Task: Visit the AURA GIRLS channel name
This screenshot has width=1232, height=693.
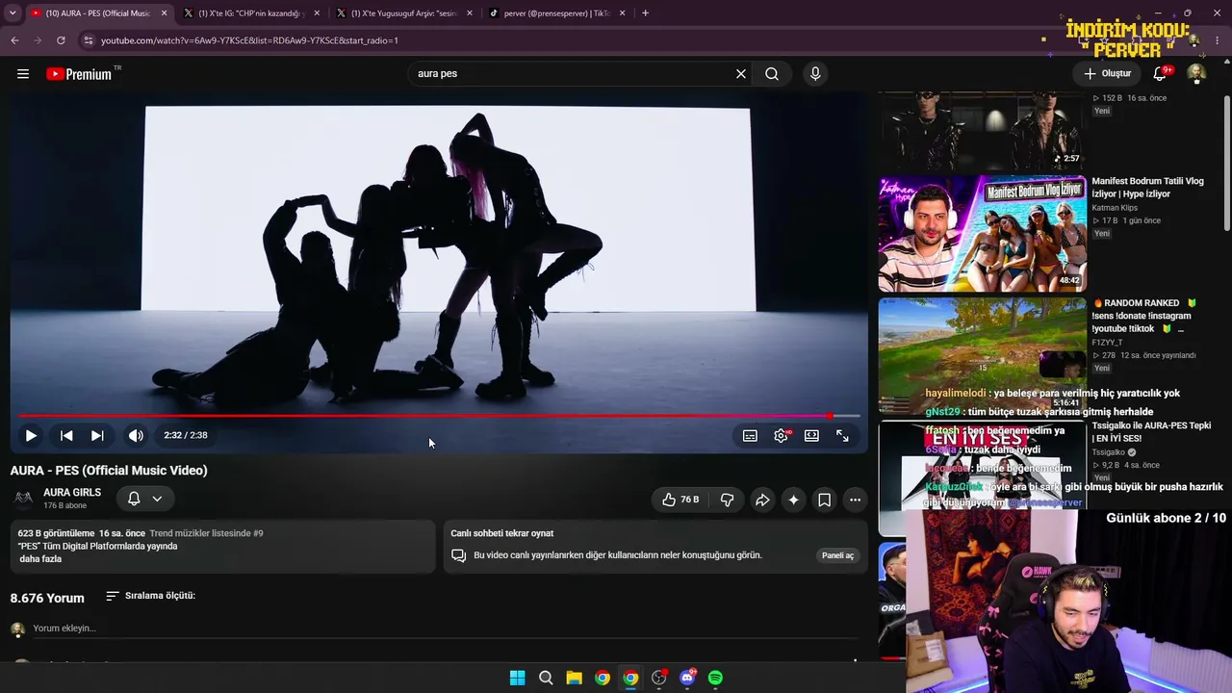Action: click(x=72, y=493)
